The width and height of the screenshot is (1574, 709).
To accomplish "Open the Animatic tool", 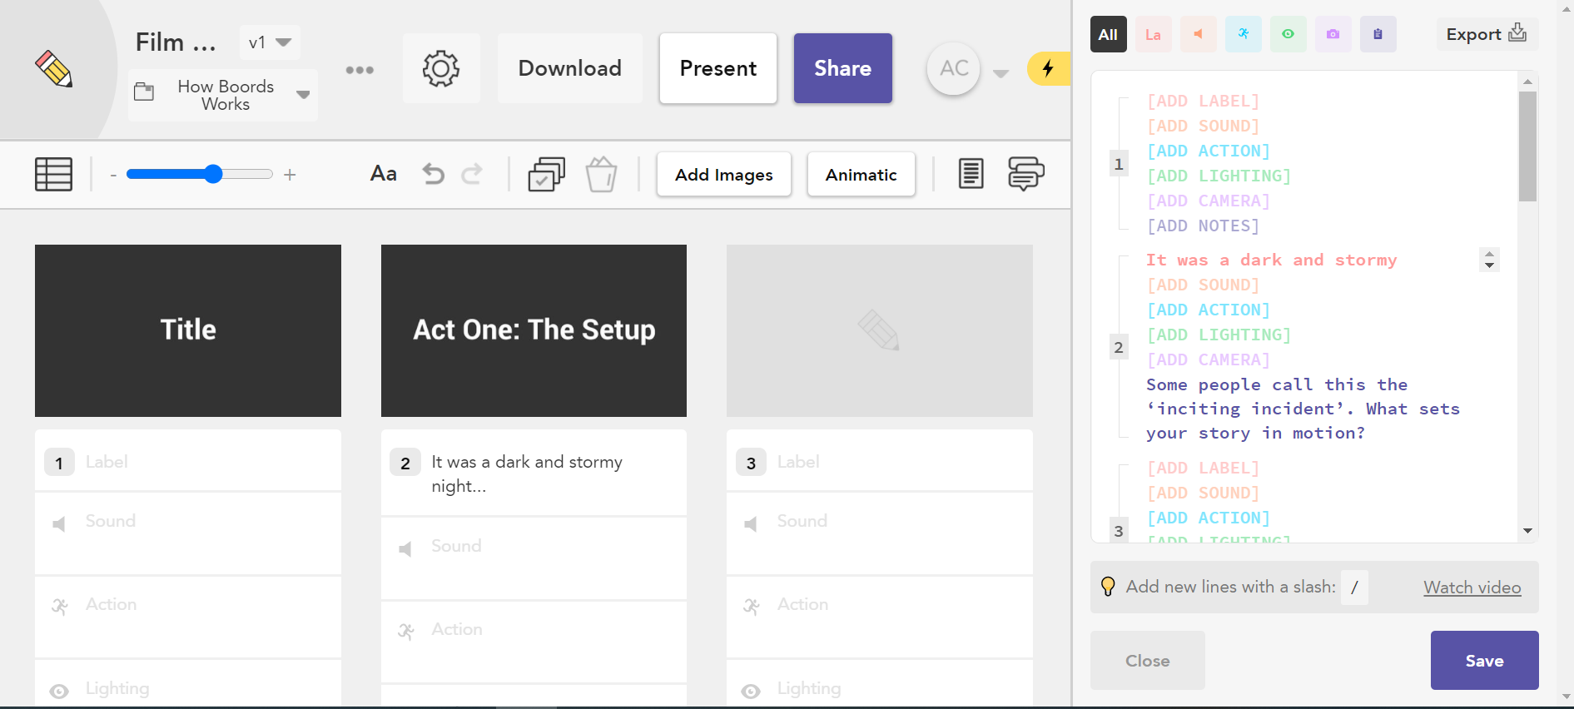I will pos(861,174).
